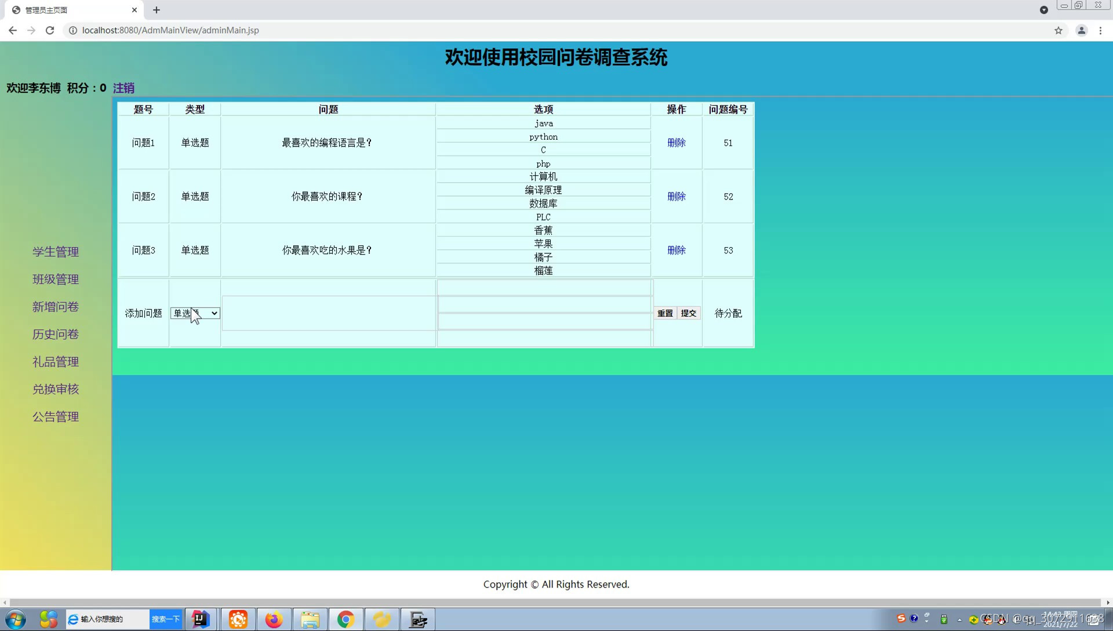Open 历史问卷 in sidebar
Image resolution: width=1113 pixels, height=631 pixels.
[56, 334]
